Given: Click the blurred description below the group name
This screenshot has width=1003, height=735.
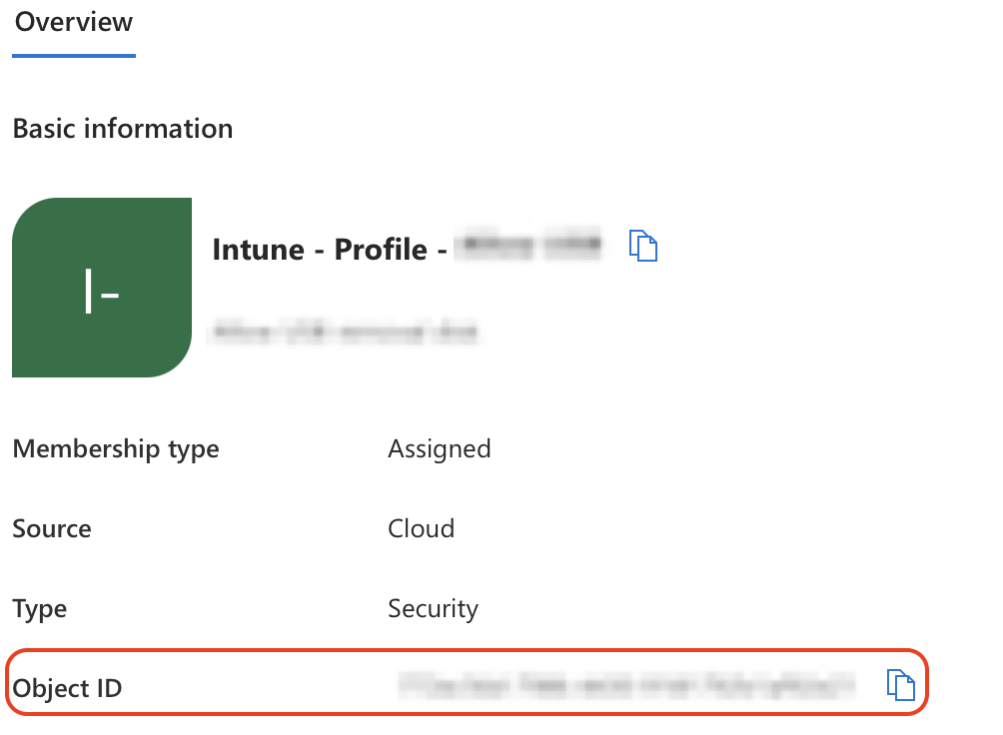Looking at the screenshot, I should point(343,331).
